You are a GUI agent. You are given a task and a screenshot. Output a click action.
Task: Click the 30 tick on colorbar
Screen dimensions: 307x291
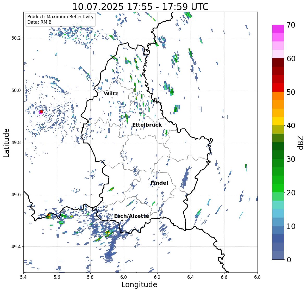pos(291,159)
